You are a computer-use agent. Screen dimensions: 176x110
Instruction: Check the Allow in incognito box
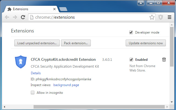coord(32,93)
